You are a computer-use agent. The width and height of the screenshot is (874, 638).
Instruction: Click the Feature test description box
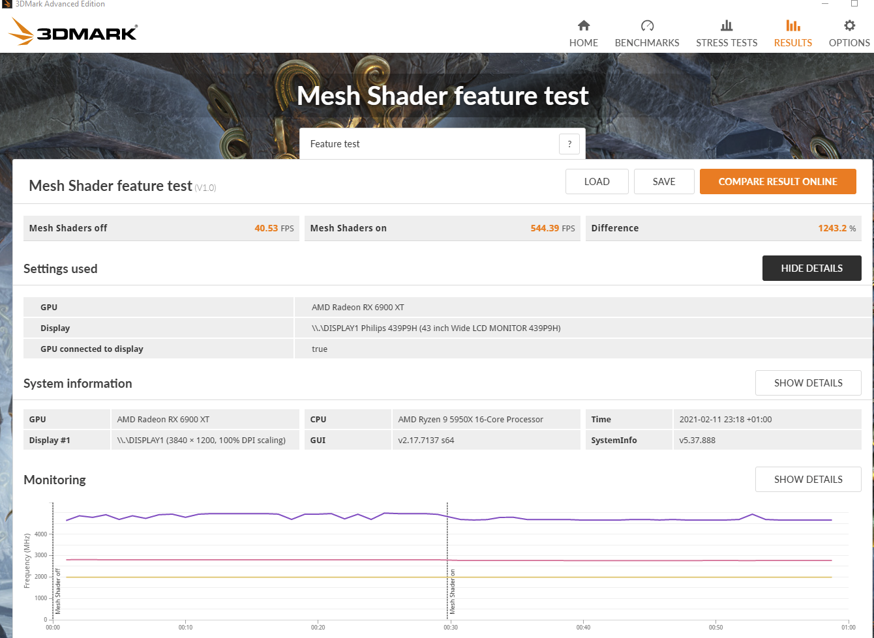coord(442,144)
